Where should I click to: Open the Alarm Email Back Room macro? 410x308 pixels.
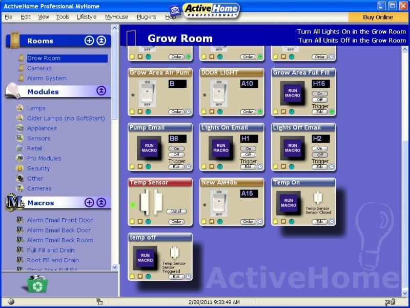60,240
